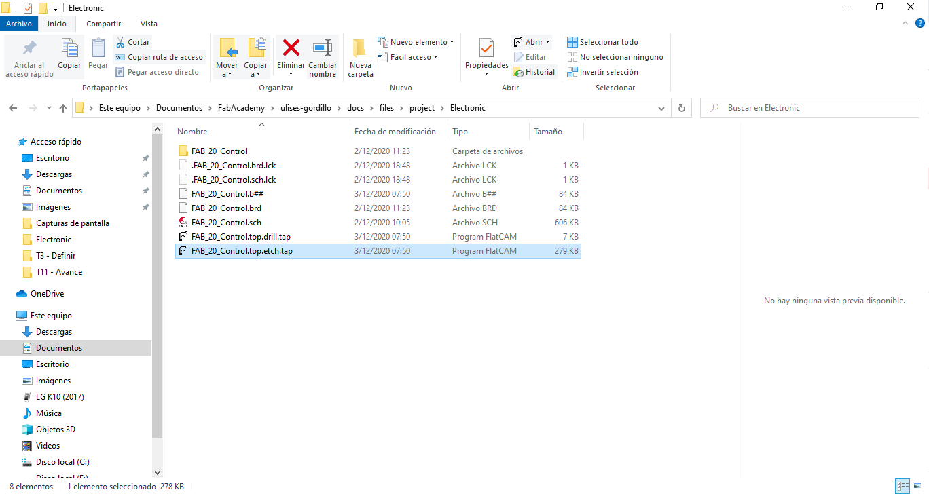
Task: Open the Copiar a menu
Action: 255,58
